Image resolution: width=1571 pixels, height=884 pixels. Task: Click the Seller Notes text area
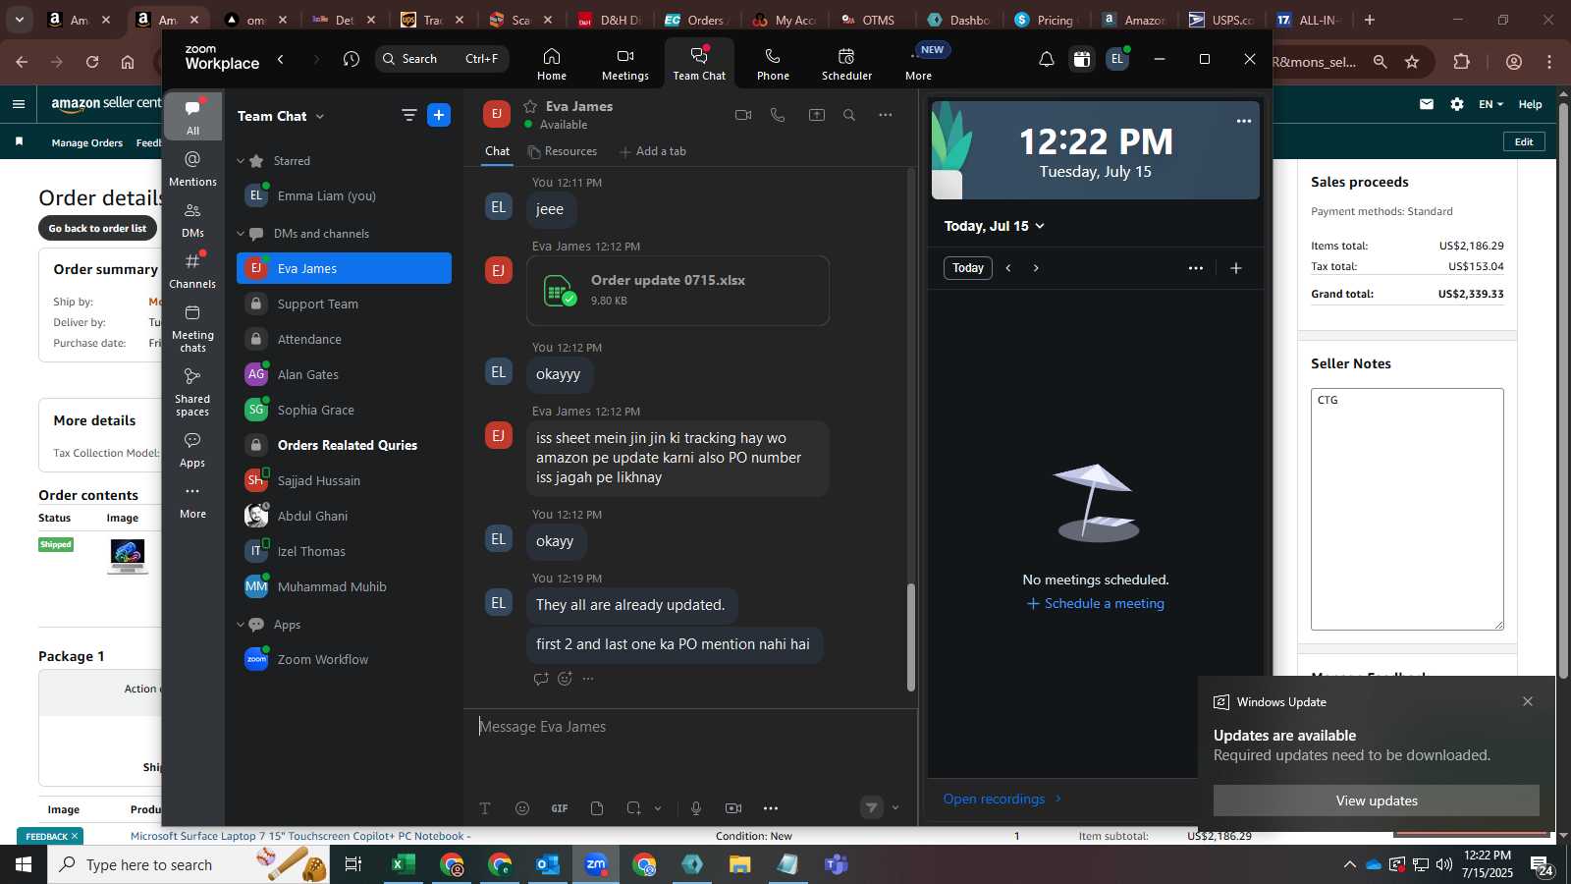coord(1407,509)
